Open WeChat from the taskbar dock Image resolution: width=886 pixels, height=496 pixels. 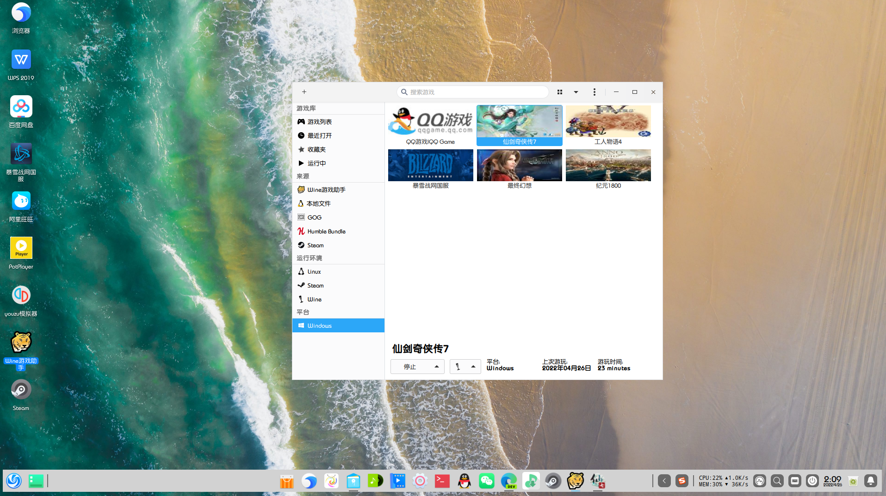tap(486, 481)
